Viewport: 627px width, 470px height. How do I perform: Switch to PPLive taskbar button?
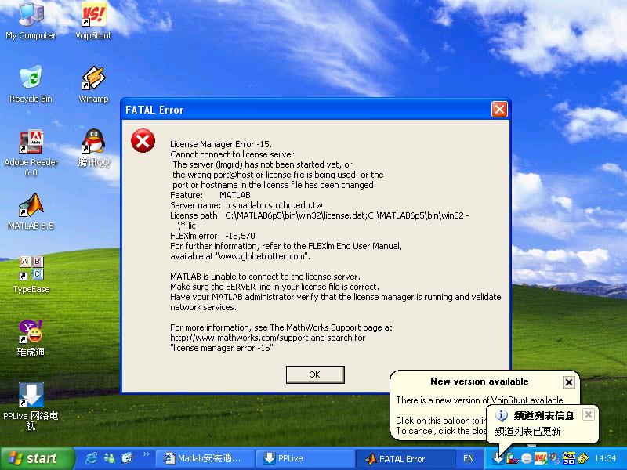click(x=305, y=458)
